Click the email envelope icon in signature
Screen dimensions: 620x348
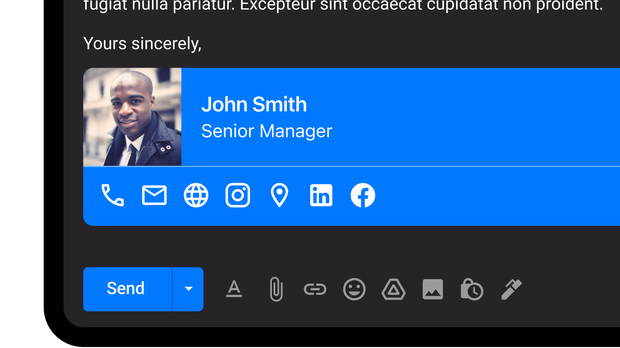point(154,195)
